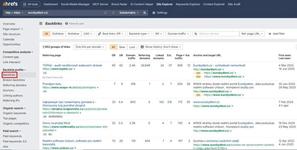Open the Best links: Off dropdown
Screen dimensions: 297x150
point(111,34)
